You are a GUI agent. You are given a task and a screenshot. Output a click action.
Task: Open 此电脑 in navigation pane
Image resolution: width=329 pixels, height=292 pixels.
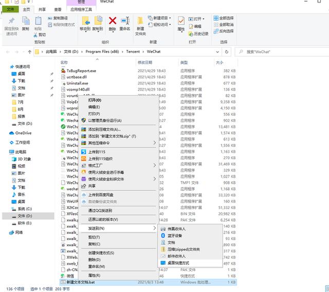tap(18, 152)
